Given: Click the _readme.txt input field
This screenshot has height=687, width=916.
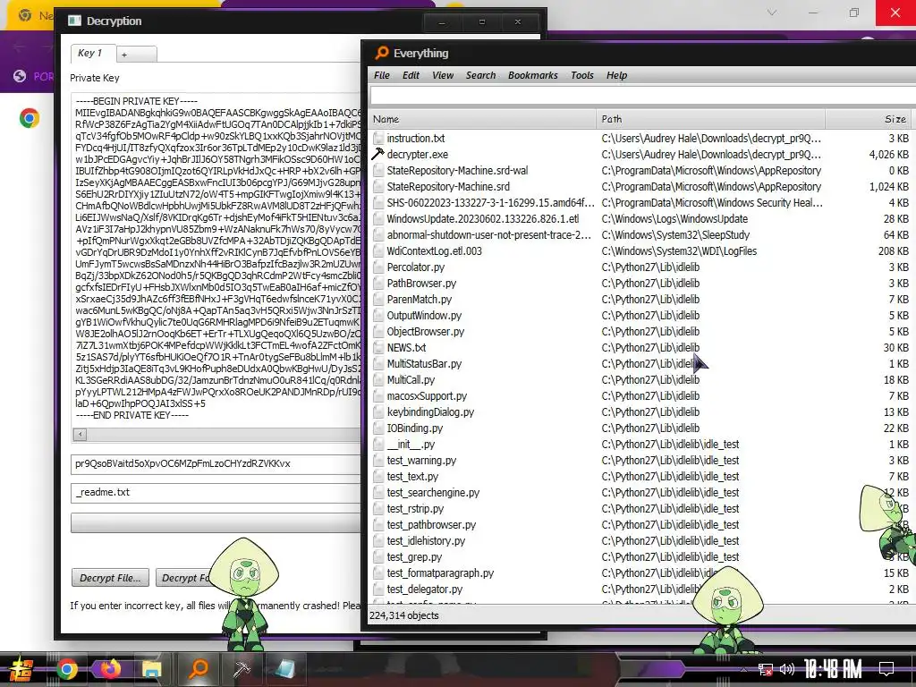Looking at the screenshot, I should pos(216,493).
